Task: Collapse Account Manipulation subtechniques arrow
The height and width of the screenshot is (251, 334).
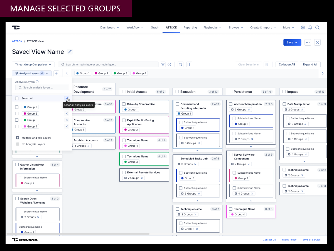Action: (251, 146)
